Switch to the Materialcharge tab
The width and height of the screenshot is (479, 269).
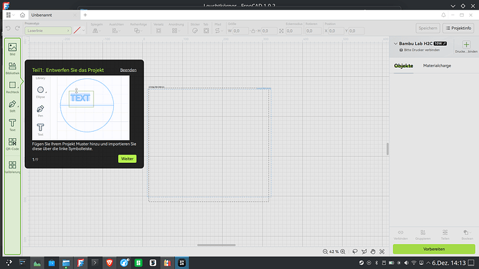[437, 66]
